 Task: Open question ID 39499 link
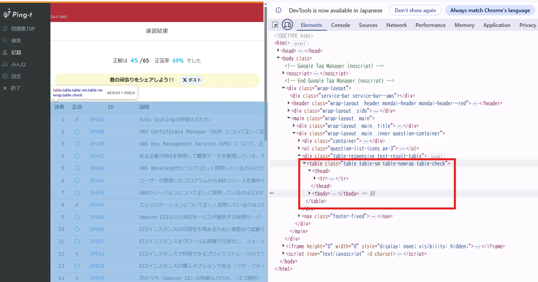click(x=97, y=205)
